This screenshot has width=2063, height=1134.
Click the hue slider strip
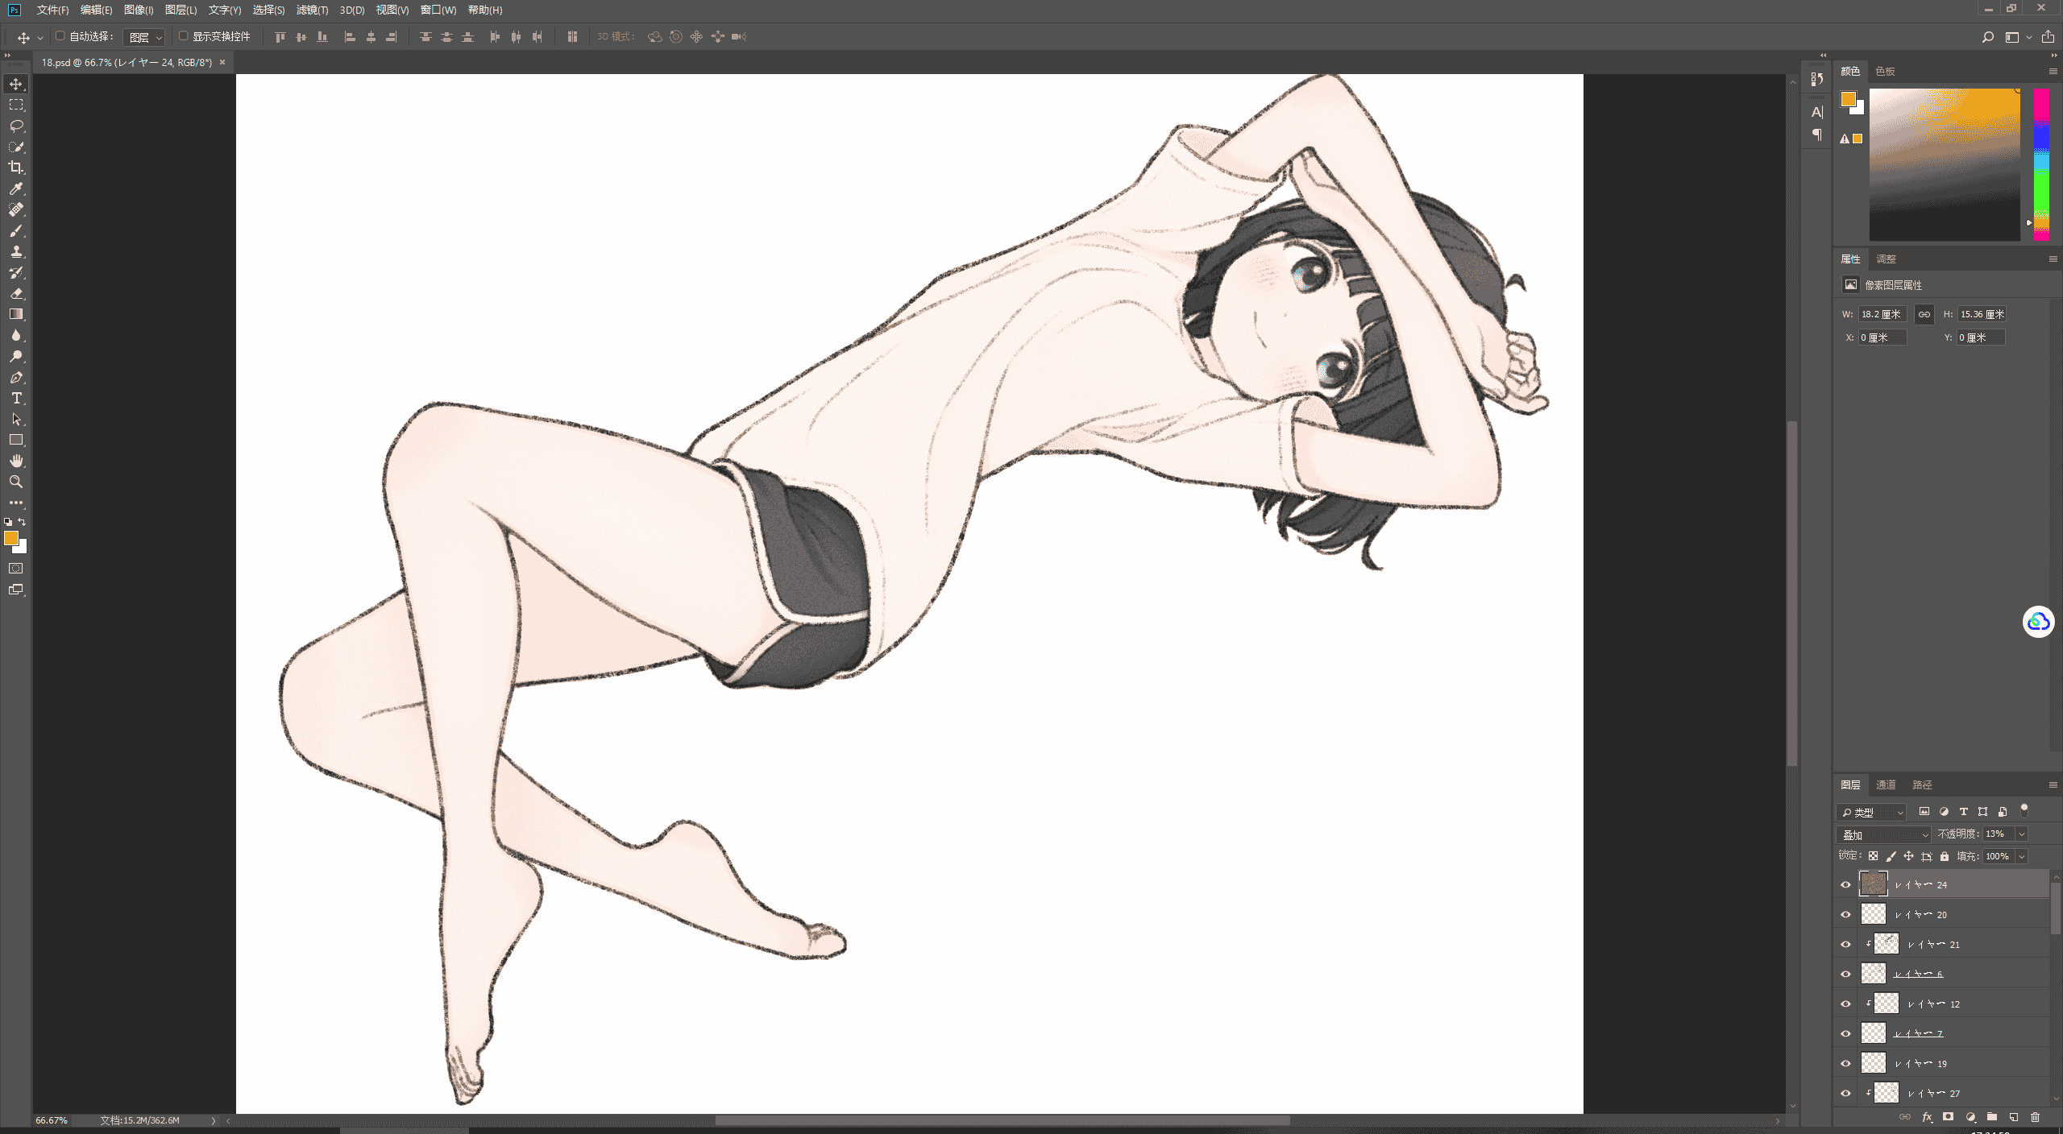[x=2041, y=164]
